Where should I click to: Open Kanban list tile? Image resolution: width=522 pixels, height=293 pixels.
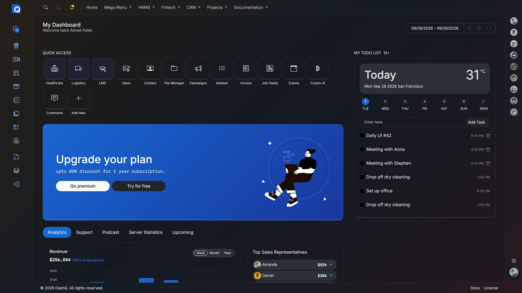coord(222,69)
